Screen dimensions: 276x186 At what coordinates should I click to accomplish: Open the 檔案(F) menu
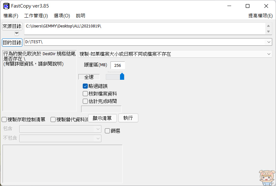click(x=11, y=16)
